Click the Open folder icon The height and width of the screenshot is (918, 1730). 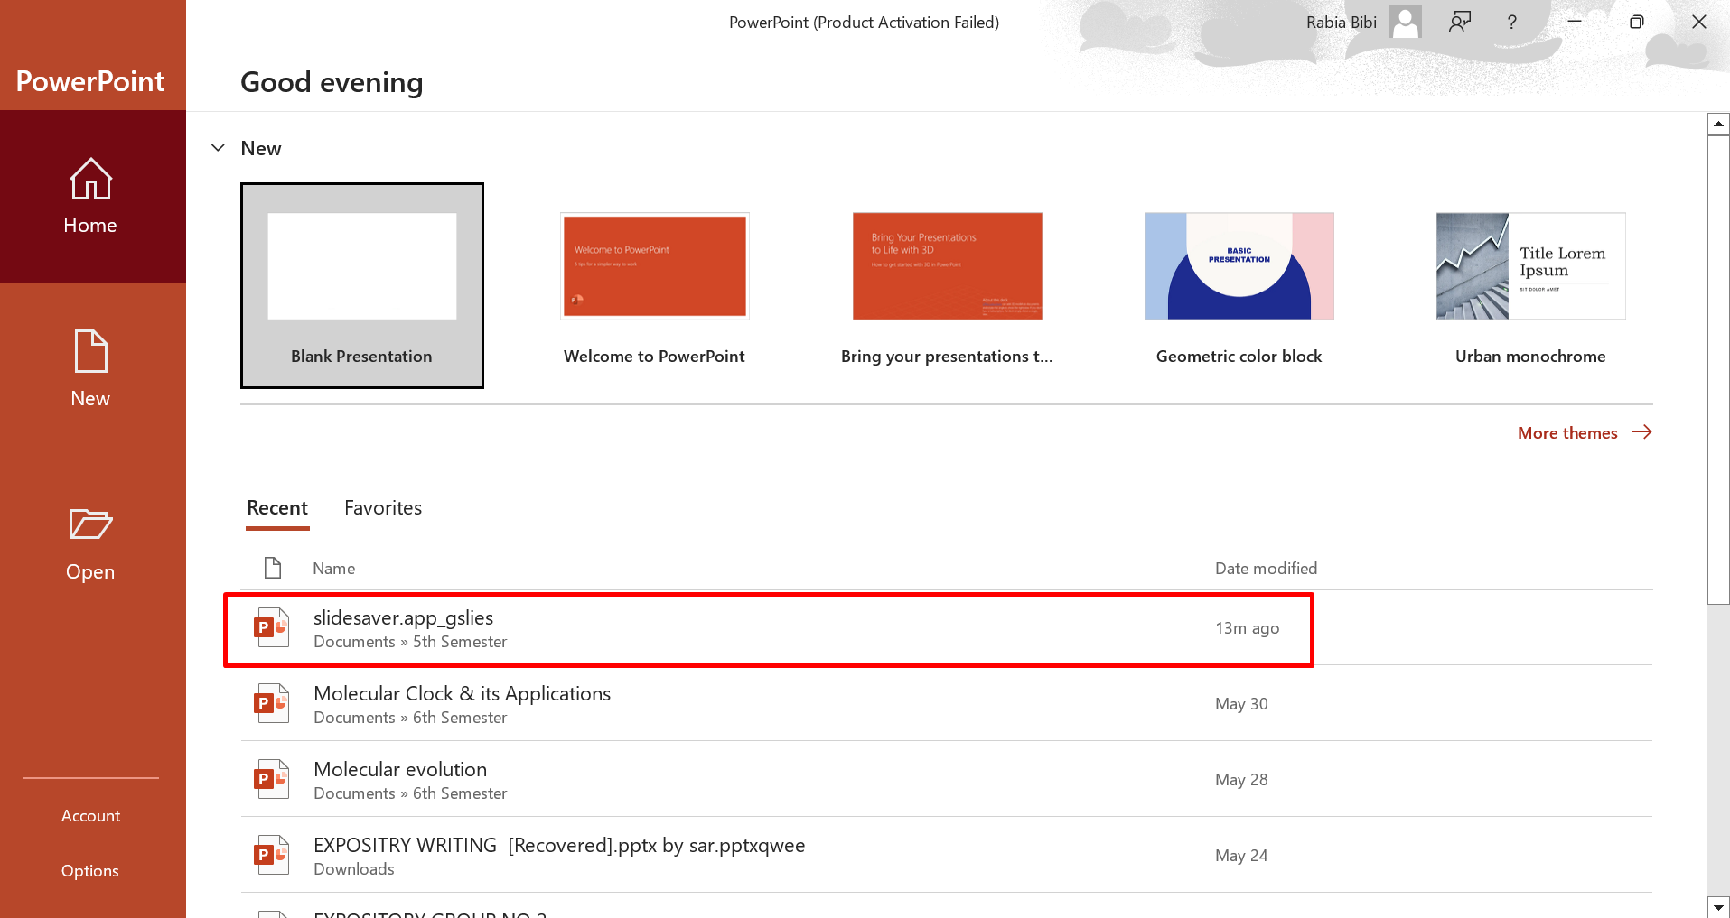tap(90, 524)
